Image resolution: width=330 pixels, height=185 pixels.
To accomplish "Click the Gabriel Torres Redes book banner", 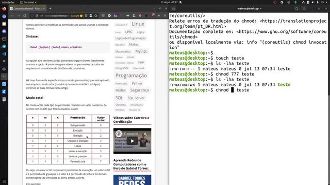I will coord(132,180).
